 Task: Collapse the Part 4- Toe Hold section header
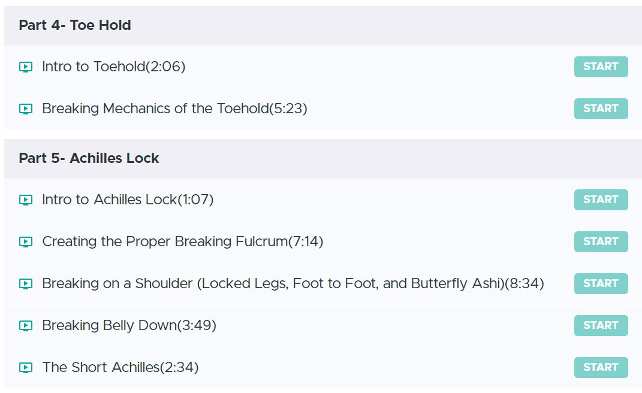pos(75,25)
